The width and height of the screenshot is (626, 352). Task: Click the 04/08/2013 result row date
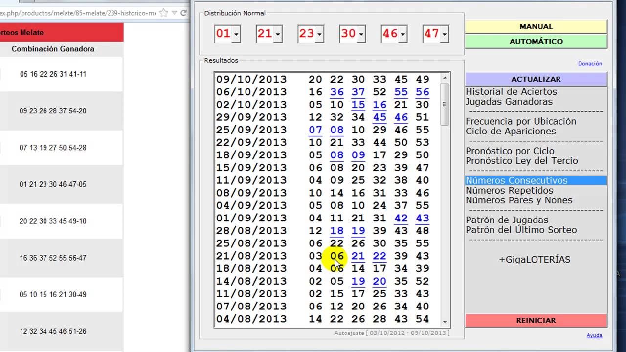click(x=251, y=319)
